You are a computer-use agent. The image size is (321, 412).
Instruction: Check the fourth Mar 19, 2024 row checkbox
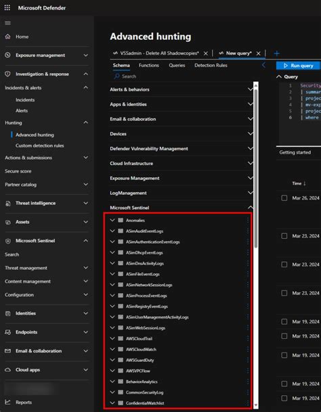tap(284, 384)
